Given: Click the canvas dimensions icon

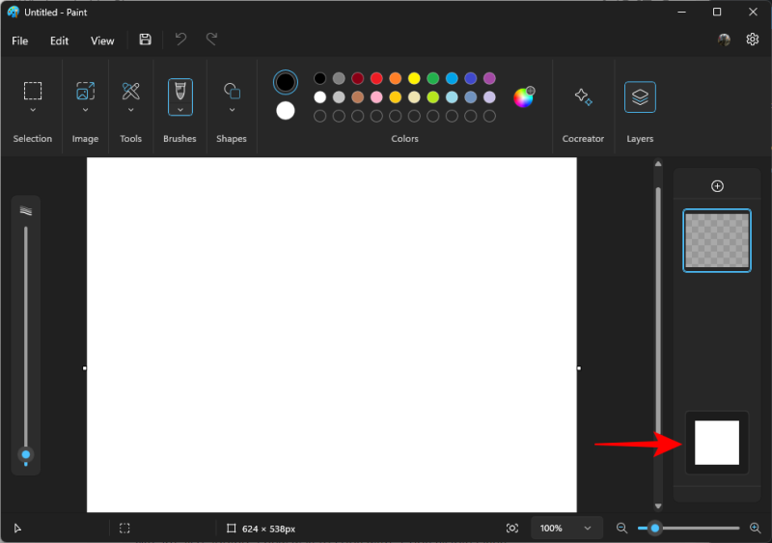Looking at the screenshot, I should [x=231, y=529].
